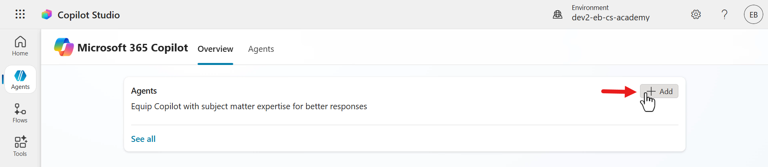This screenshot has height=167, width=768.
Task: Go to Home in the sidebar
Action: coord(20,46)
